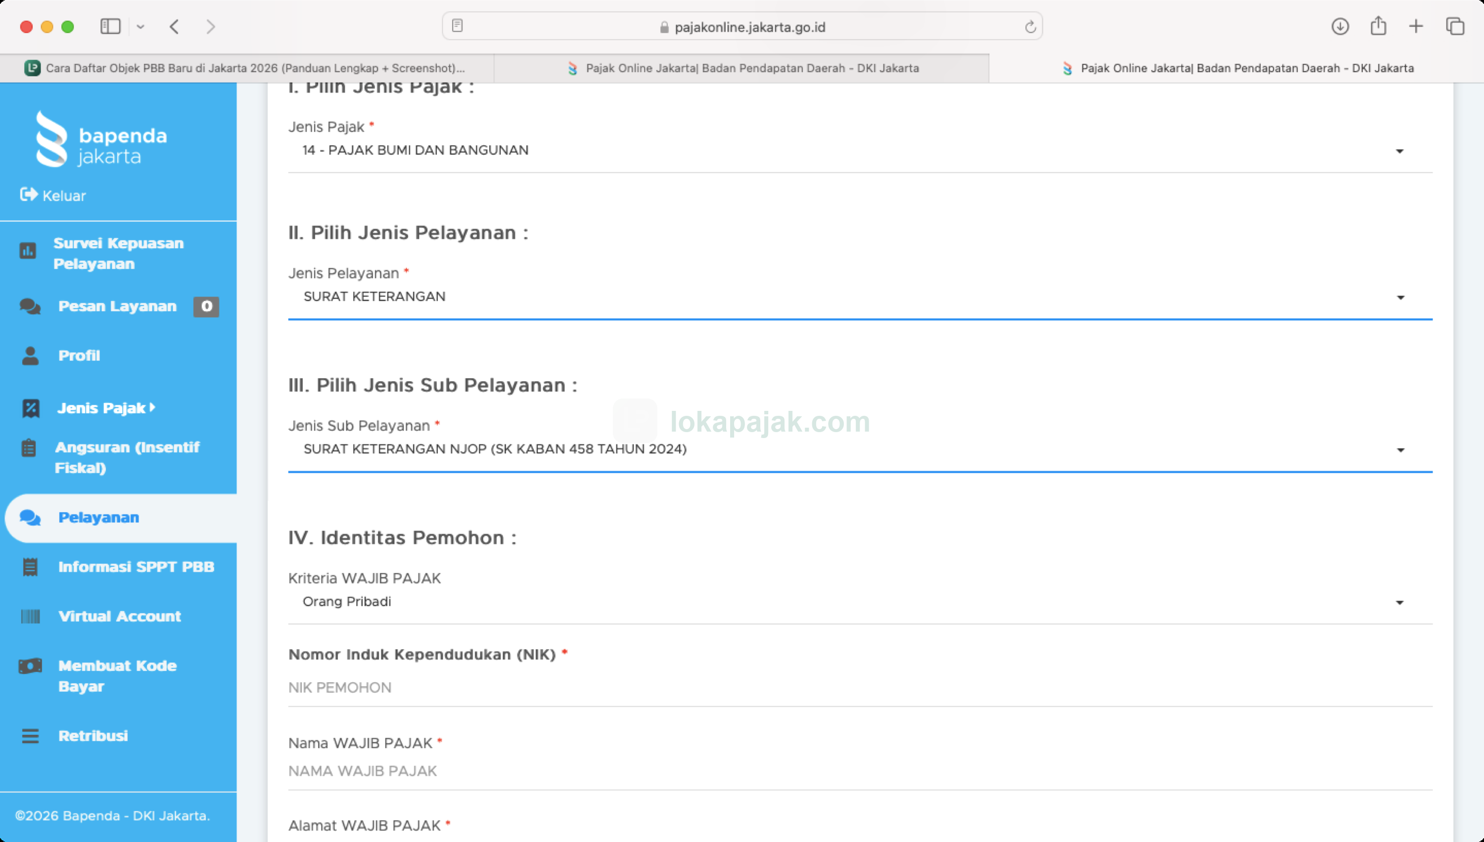Toggle the Safari sidebar button
This screenshot has height=842, width=1484.
[x=110, y=27]
